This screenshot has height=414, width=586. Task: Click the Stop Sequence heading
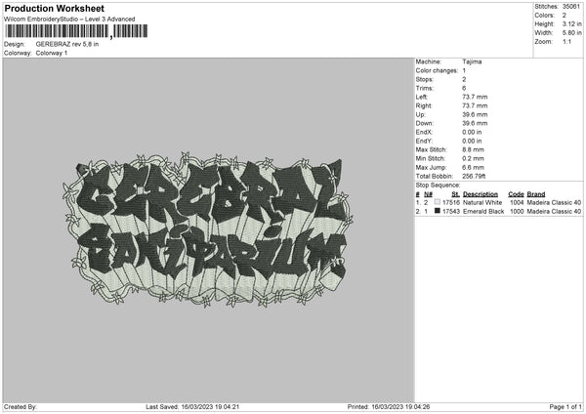pos(438,186)
